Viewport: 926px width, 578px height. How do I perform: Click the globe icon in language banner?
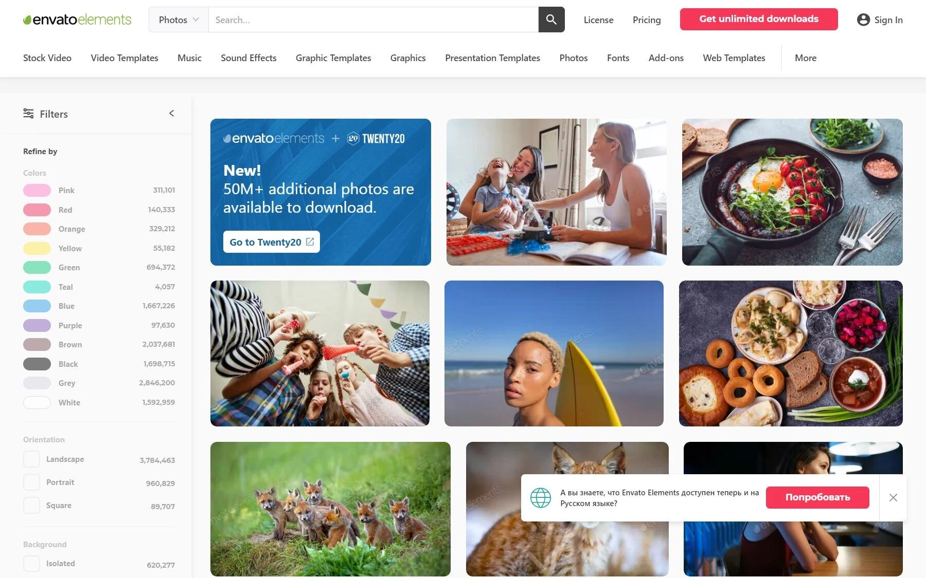click(541, 497)
